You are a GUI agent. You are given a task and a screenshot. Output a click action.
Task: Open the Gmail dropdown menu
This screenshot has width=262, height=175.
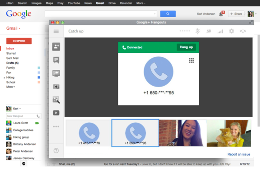[x=13, y=28]
